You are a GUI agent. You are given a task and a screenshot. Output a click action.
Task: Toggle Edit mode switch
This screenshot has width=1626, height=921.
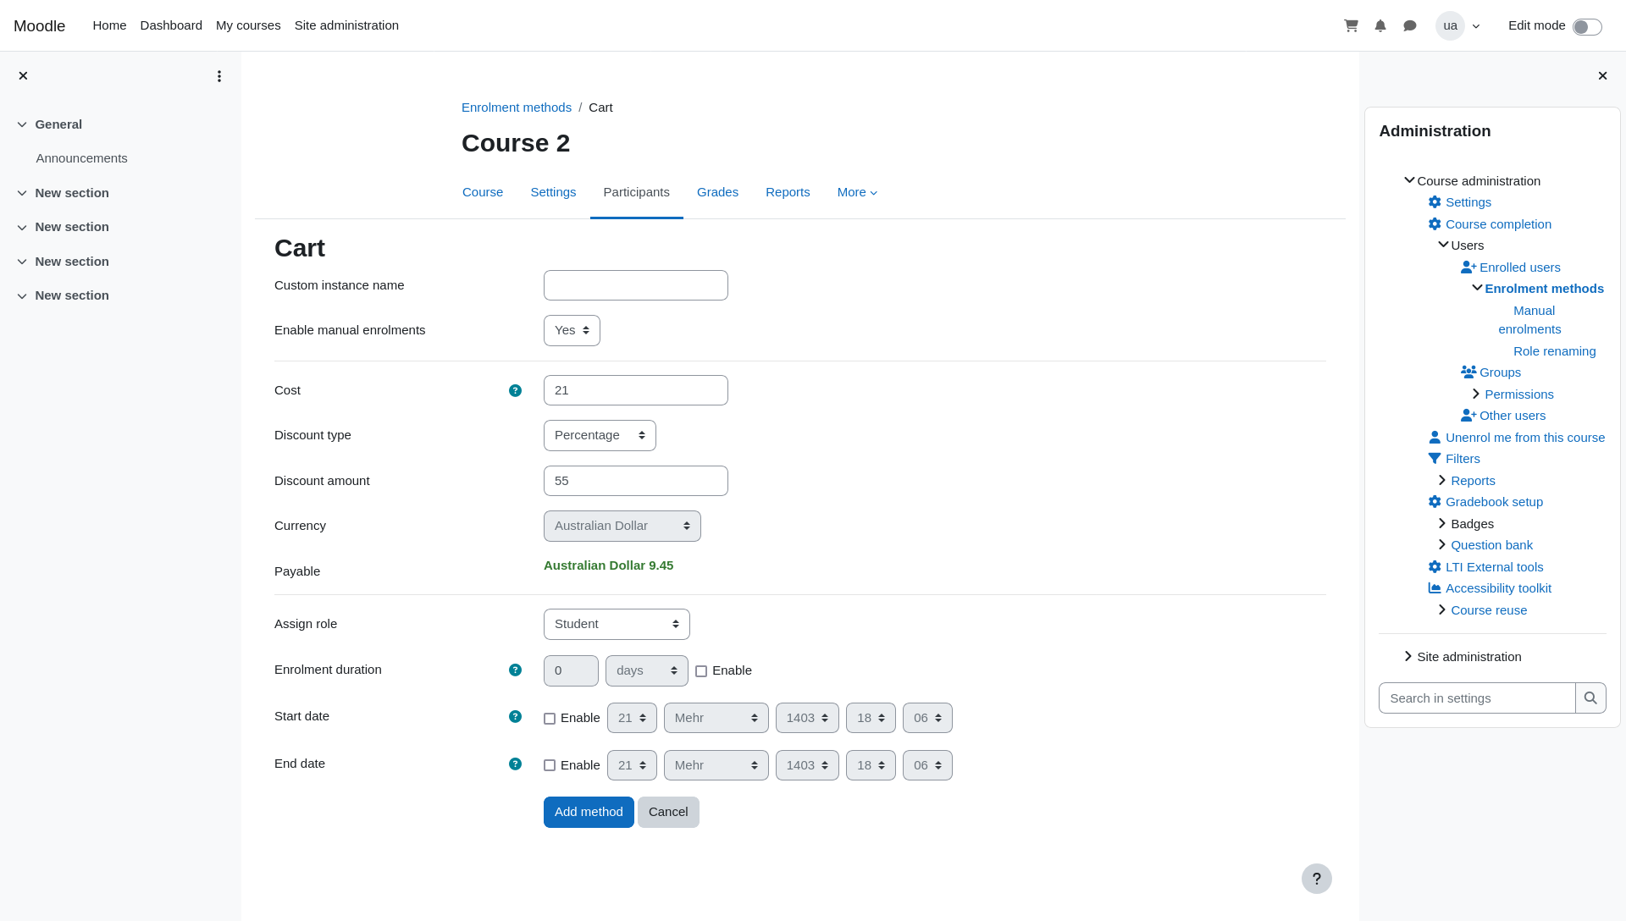point(1587,27)
